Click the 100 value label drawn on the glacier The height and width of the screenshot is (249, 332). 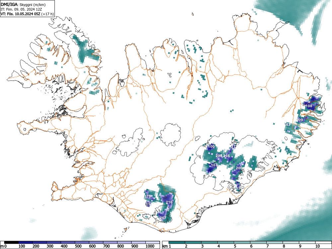pyautogui.click(x=211, y=146)
